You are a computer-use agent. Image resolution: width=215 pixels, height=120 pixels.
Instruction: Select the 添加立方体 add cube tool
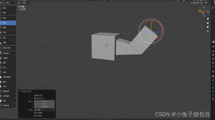pyautogui.click(x=8, y=48)
